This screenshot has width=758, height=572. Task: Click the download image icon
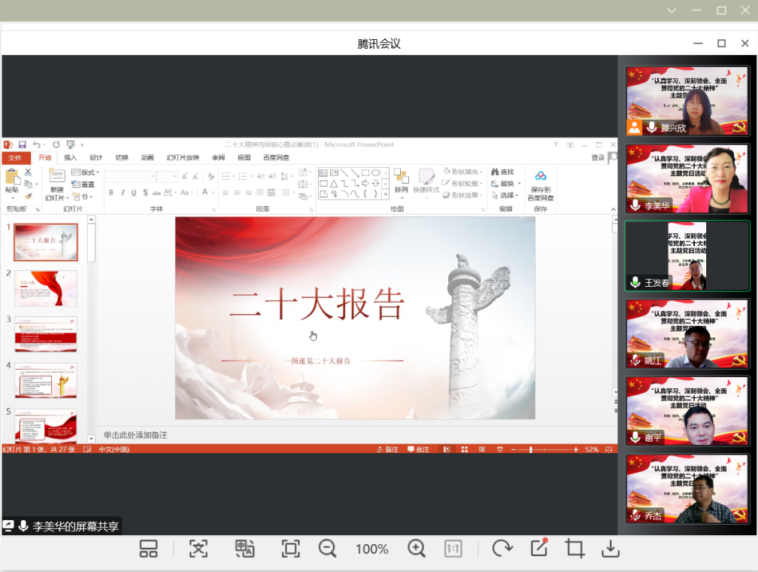pyautogui.click(x=611, y=549)
